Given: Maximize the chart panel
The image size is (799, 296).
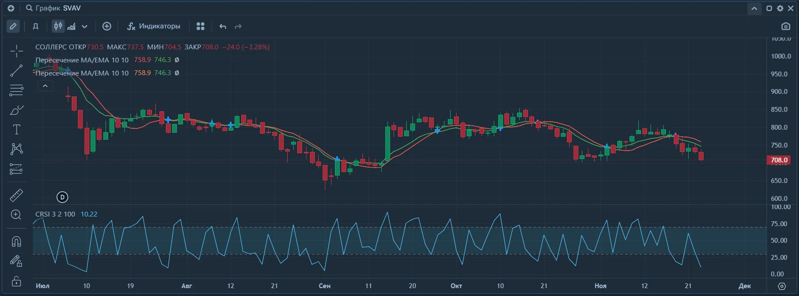Looking at the screenshot, I should tap(769, 8).
